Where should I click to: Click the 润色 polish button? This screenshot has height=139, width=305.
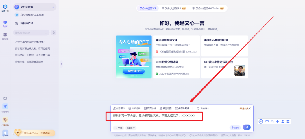click(x=235, y=128)
